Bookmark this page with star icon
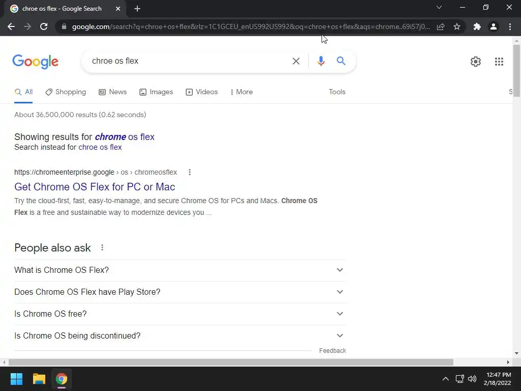Image resolution: width=521 pixels, height=391 pixels. (457, 26)
